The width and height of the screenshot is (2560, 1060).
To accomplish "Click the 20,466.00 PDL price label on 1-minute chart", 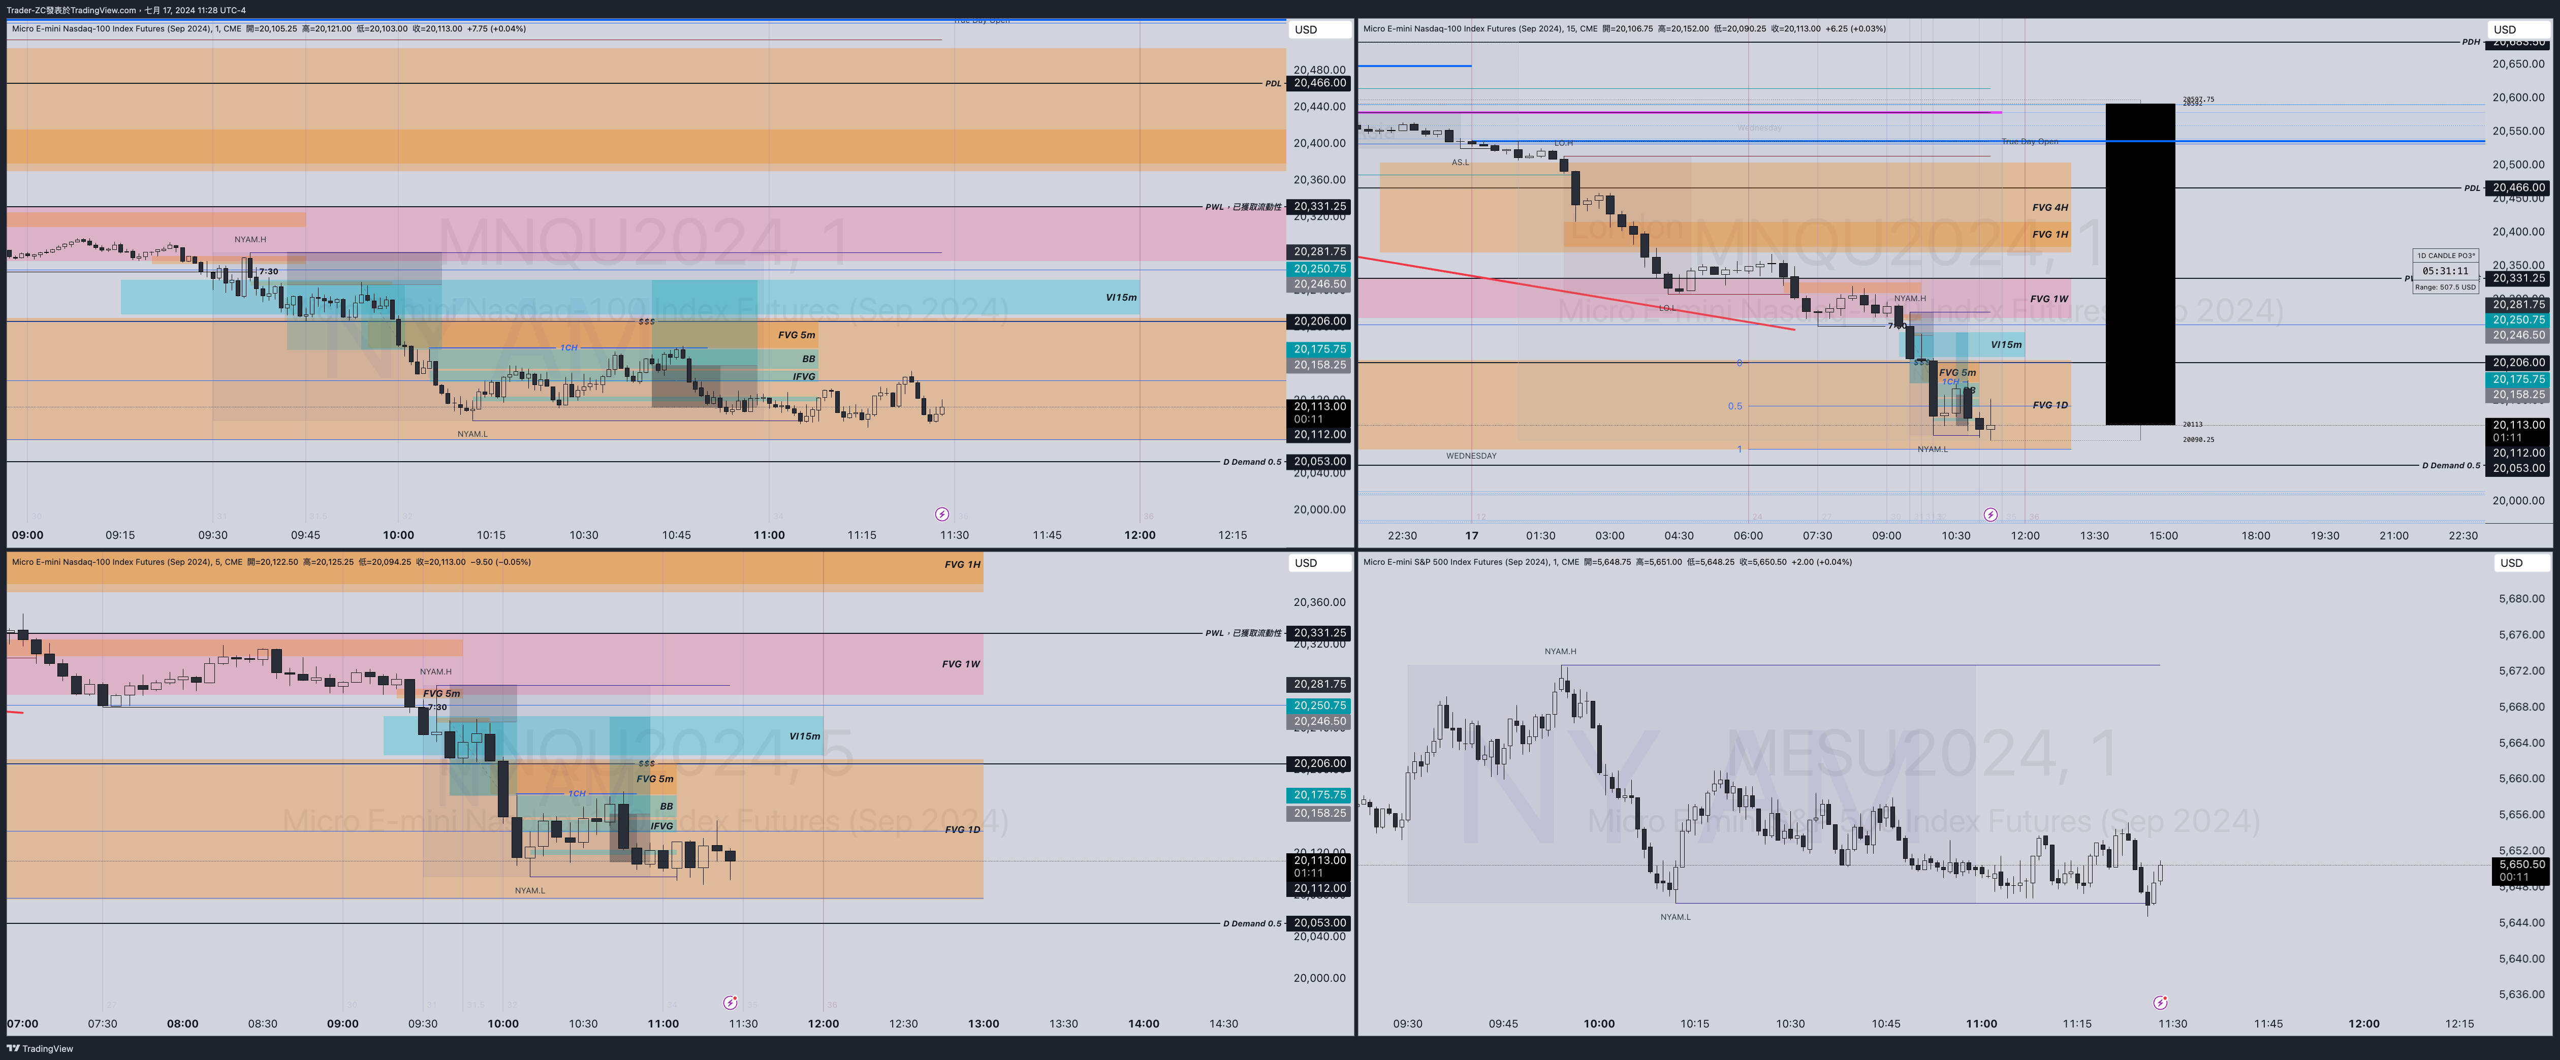I will coord(1320,83).
